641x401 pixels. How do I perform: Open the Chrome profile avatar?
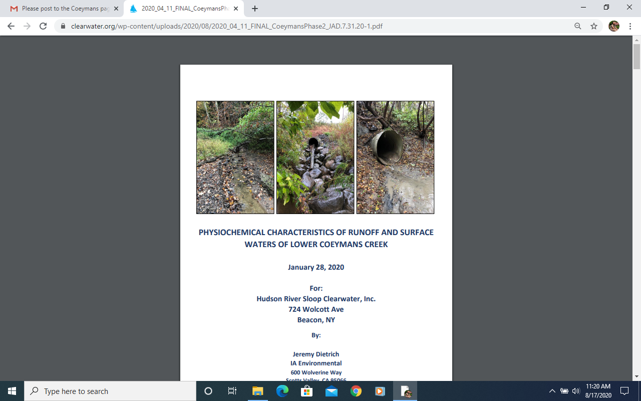pyautogui.click(x=614, y=26)
